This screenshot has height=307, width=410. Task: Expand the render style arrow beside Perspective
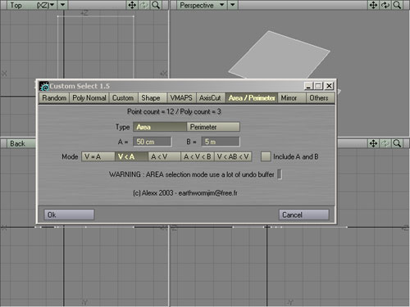[x=233, y=5]
